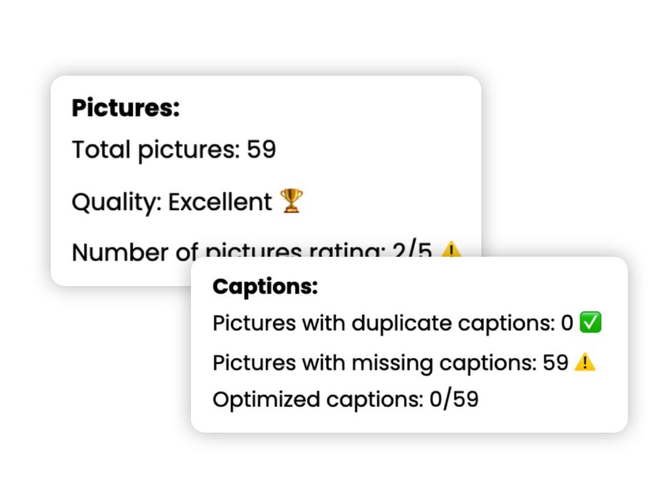
Task: Click the warning icon next to pictures rating
Action: tap(451, 249)
